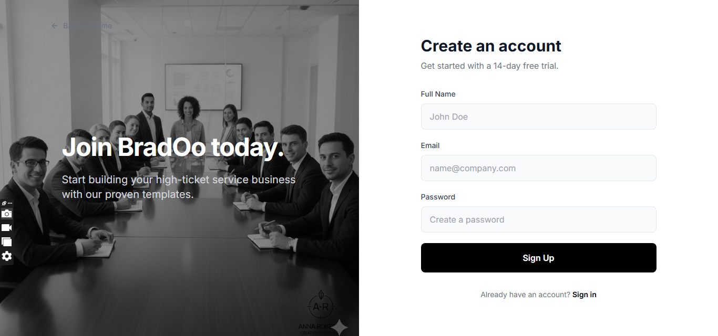Click the Email field label

tap(430, 145)
